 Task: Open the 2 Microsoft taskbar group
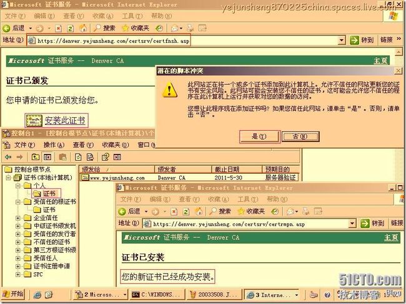[101, 295]
